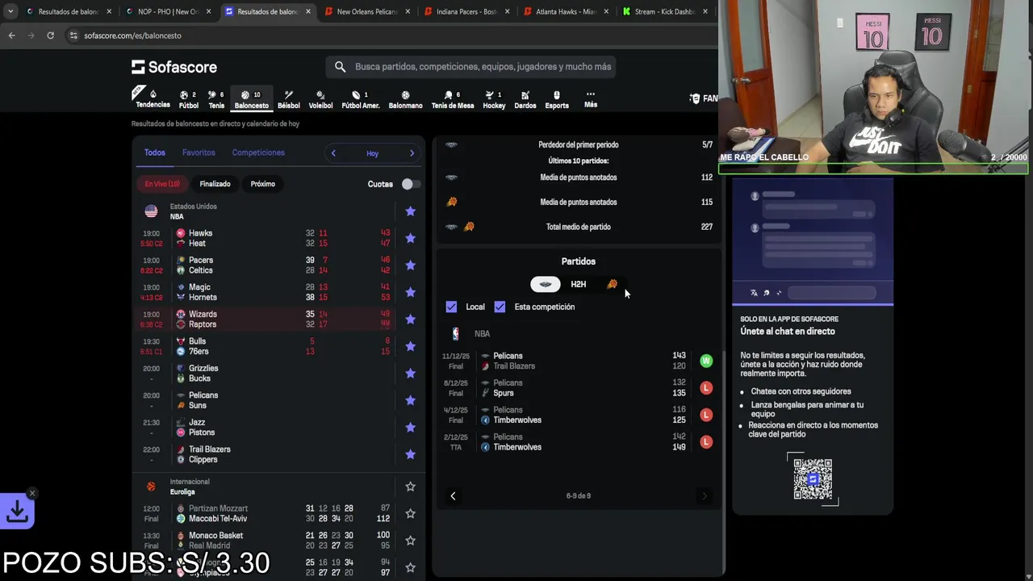
Task: Toggle the Cuotas switch
Action: (x=411, y=184)
